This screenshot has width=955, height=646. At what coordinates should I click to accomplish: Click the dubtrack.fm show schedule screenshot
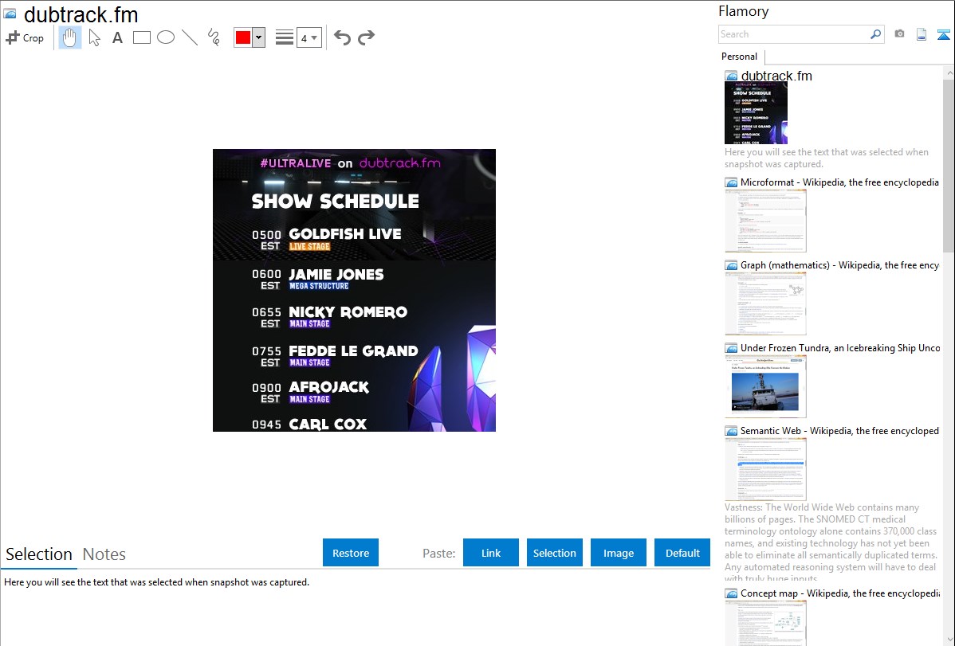pyautogui.click(x=354, y=291)
